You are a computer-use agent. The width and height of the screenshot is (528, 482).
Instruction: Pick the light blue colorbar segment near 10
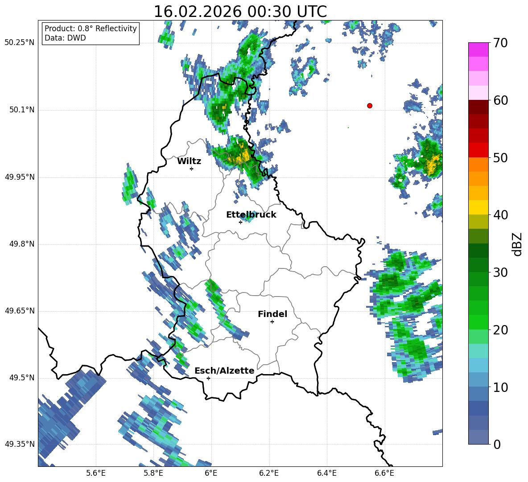pos(478,380)
